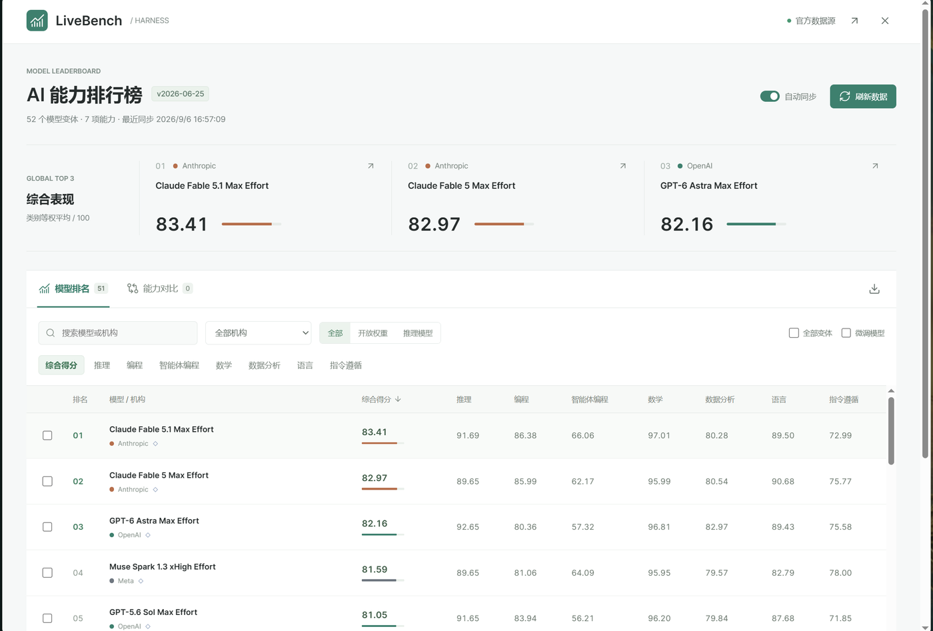Select 数学 category chip
This screenshot has height=631, width=933.
[x=224, y=365]
